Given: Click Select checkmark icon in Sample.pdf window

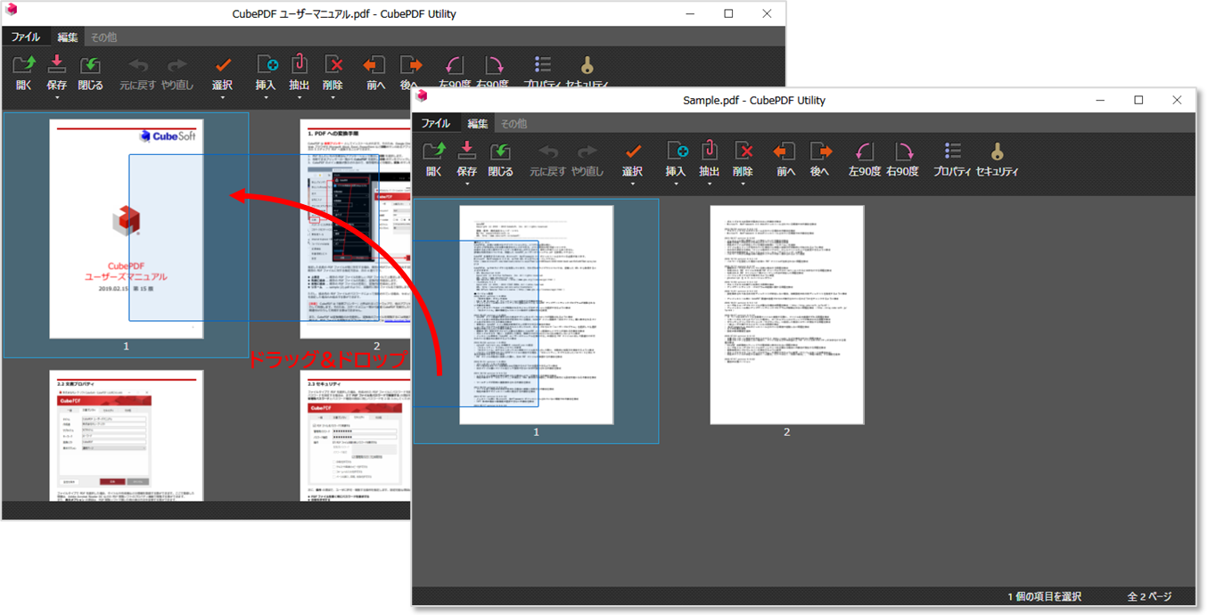Looking at the screenshot, I should click(x=633, y=151).
